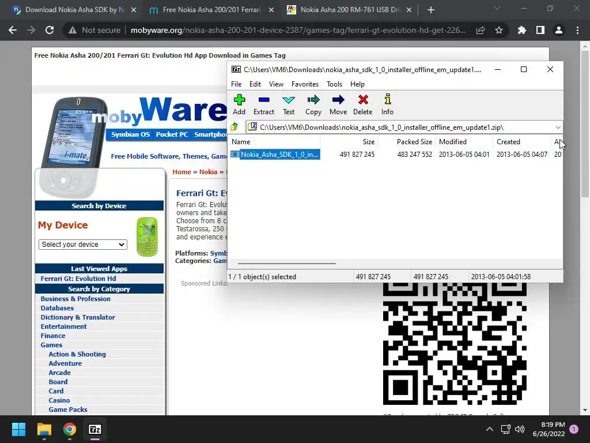Viewport: 590px width, 443px height.
Task: Bookmark this page with the star icon
Action: (x=499, y=30)
